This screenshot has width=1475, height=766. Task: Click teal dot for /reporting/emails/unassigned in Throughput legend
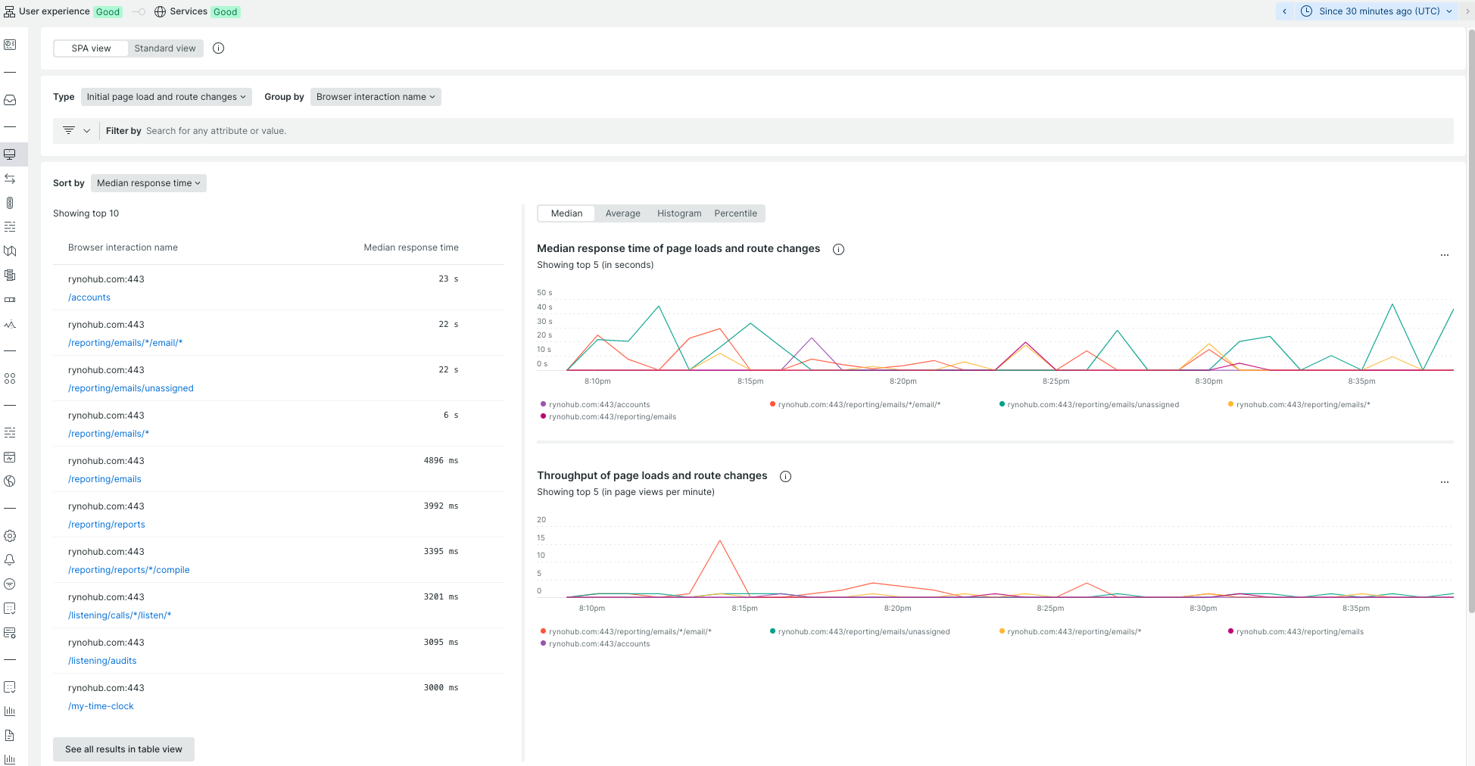(772, 631)
